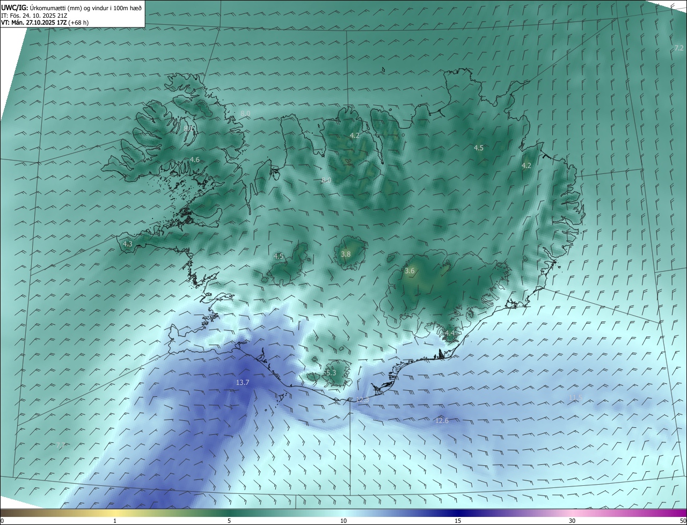
Task: Click the 4.3 value label on Snæfellsnes peninsula
Action: (x=128, y=244)
